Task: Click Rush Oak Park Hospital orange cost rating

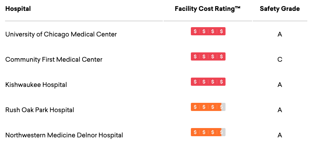Action: pyautogui.click(x=208, y=107)
